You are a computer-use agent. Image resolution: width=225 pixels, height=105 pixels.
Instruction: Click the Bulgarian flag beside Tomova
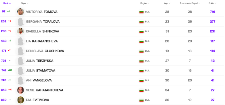point(141,12)
